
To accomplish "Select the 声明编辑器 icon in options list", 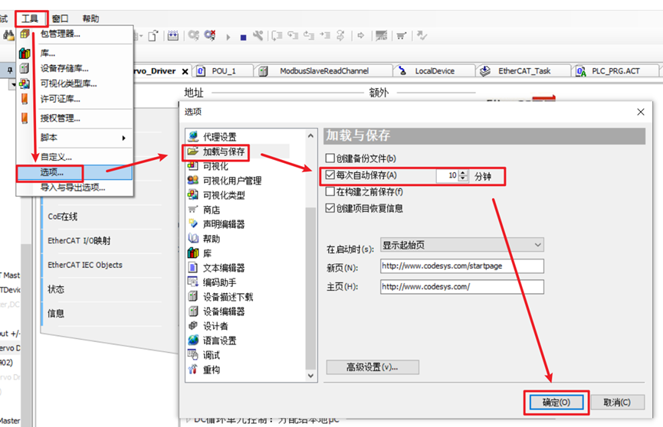I will pyautogui.click(x=193, y=224).
